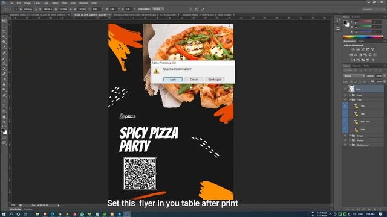Select the Clone Stamp tool
Image resolution: width=387 pixels, height=217 pixels.
4,63
